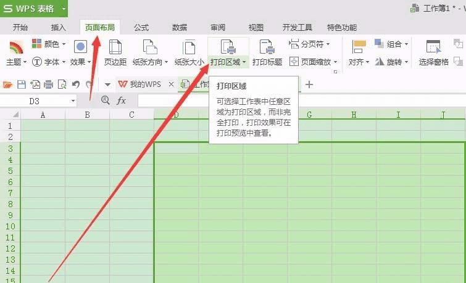Click the select-all corner triangle
Viewport: 466px width, 283px height.
(x=15, y=115)
